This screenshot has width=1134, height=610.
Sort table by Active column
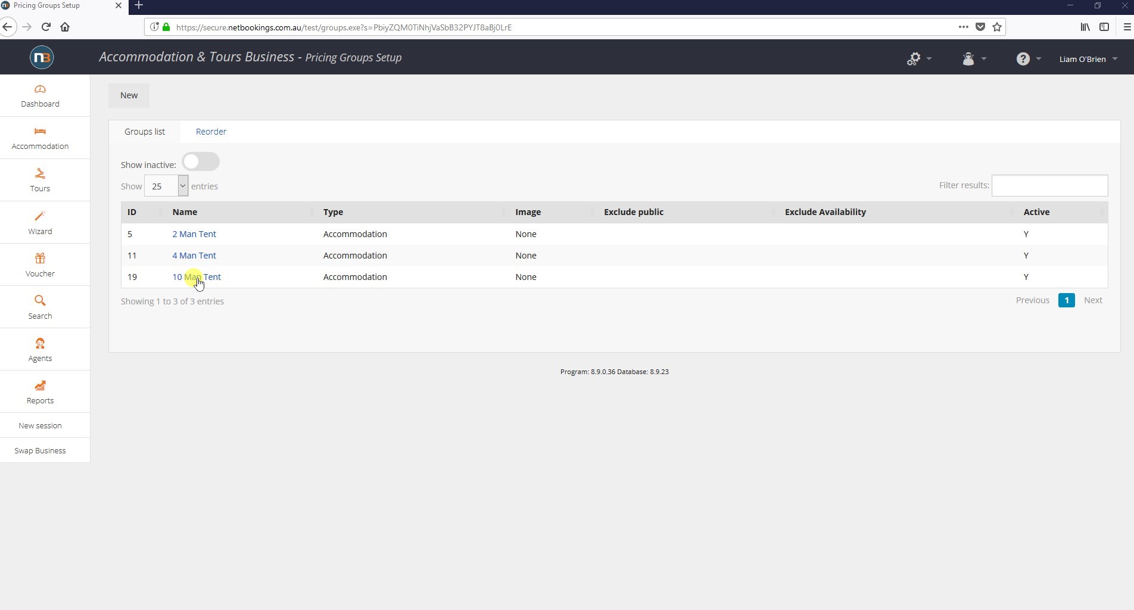[x=1063, y=212]
